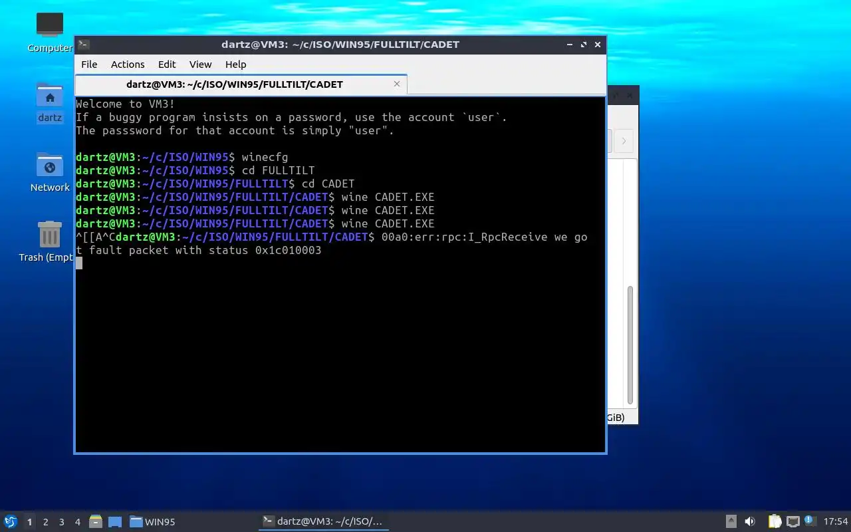Open the application launcher menu
Image resolution: width=851 pixels, height=532 pixels.
[11, 521]
